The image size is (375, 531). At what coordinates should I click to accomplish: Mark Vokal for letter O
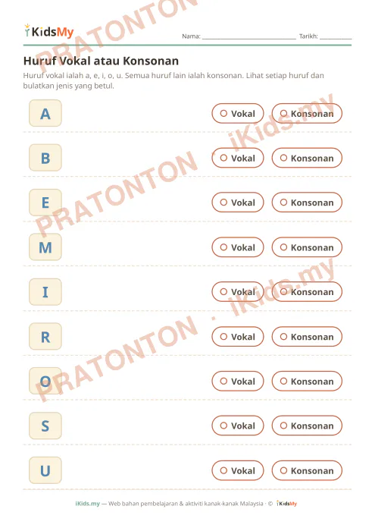pyautogui.click(x=238, y=381)
